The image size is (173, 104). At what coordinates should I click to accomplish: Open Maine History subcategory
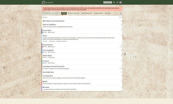click(45, 41)
